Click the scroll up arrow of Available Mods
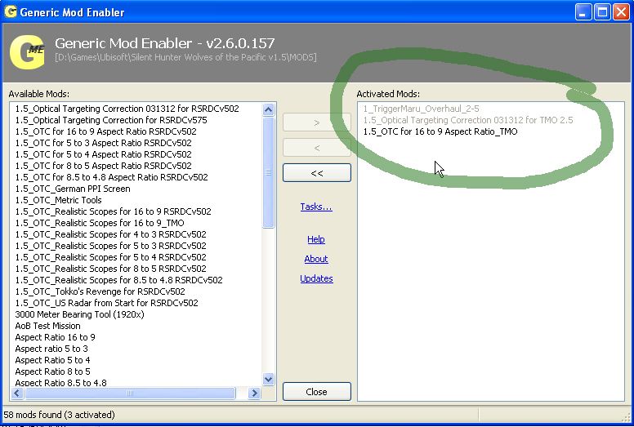The width and height of the screenshot is (634, 427). point(268,110)
